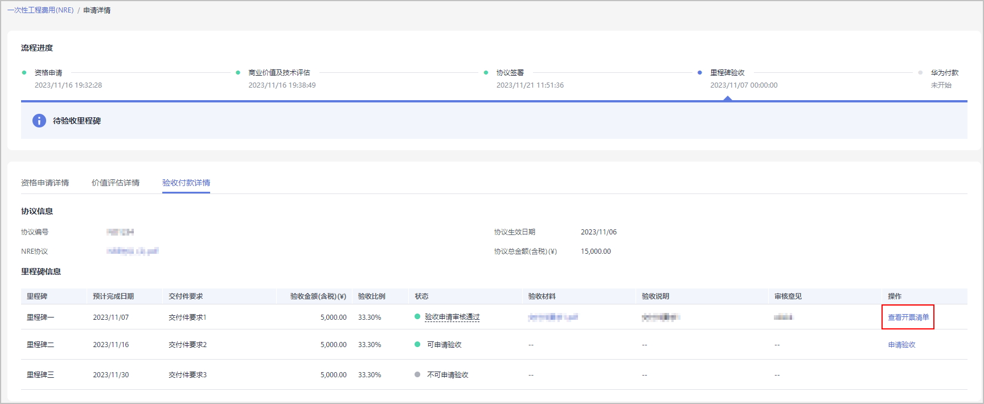This screenshot has height=404, width=984.
Task: Click the 验收申请审核通过 status text
Action: (x=452, y=317)
